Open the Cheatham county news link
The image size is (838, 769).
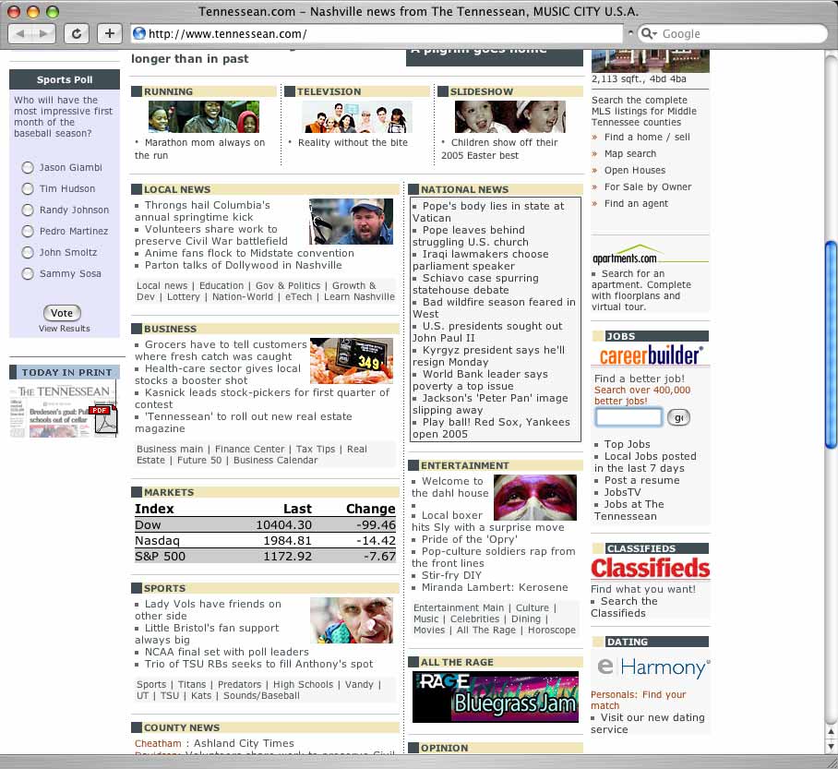158,743
